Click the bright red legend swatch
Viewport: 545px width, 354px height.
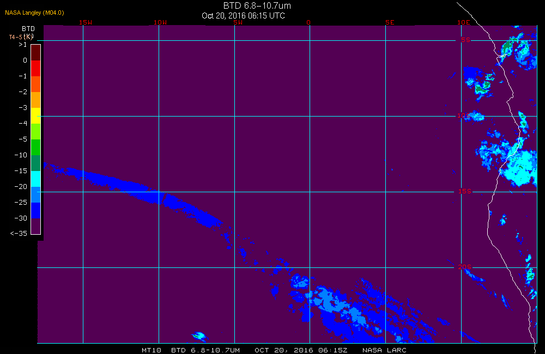tap(36, 68)
